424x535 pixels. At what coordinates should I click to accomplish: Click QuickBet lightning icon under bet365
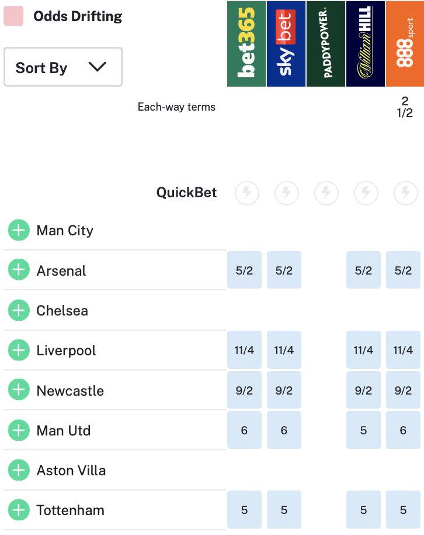click(246, 193)
